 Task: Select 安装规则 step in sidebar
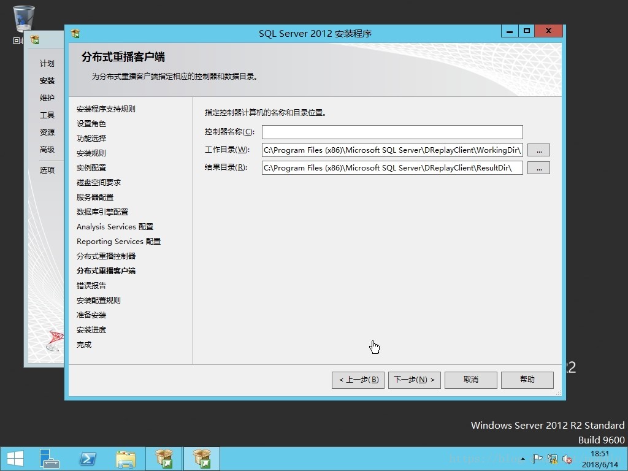tap(91, 153)
